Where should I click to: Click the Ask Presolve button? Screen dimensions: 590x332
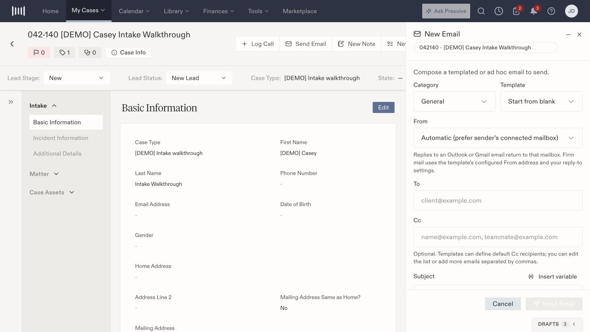click(x=446, y=11)
